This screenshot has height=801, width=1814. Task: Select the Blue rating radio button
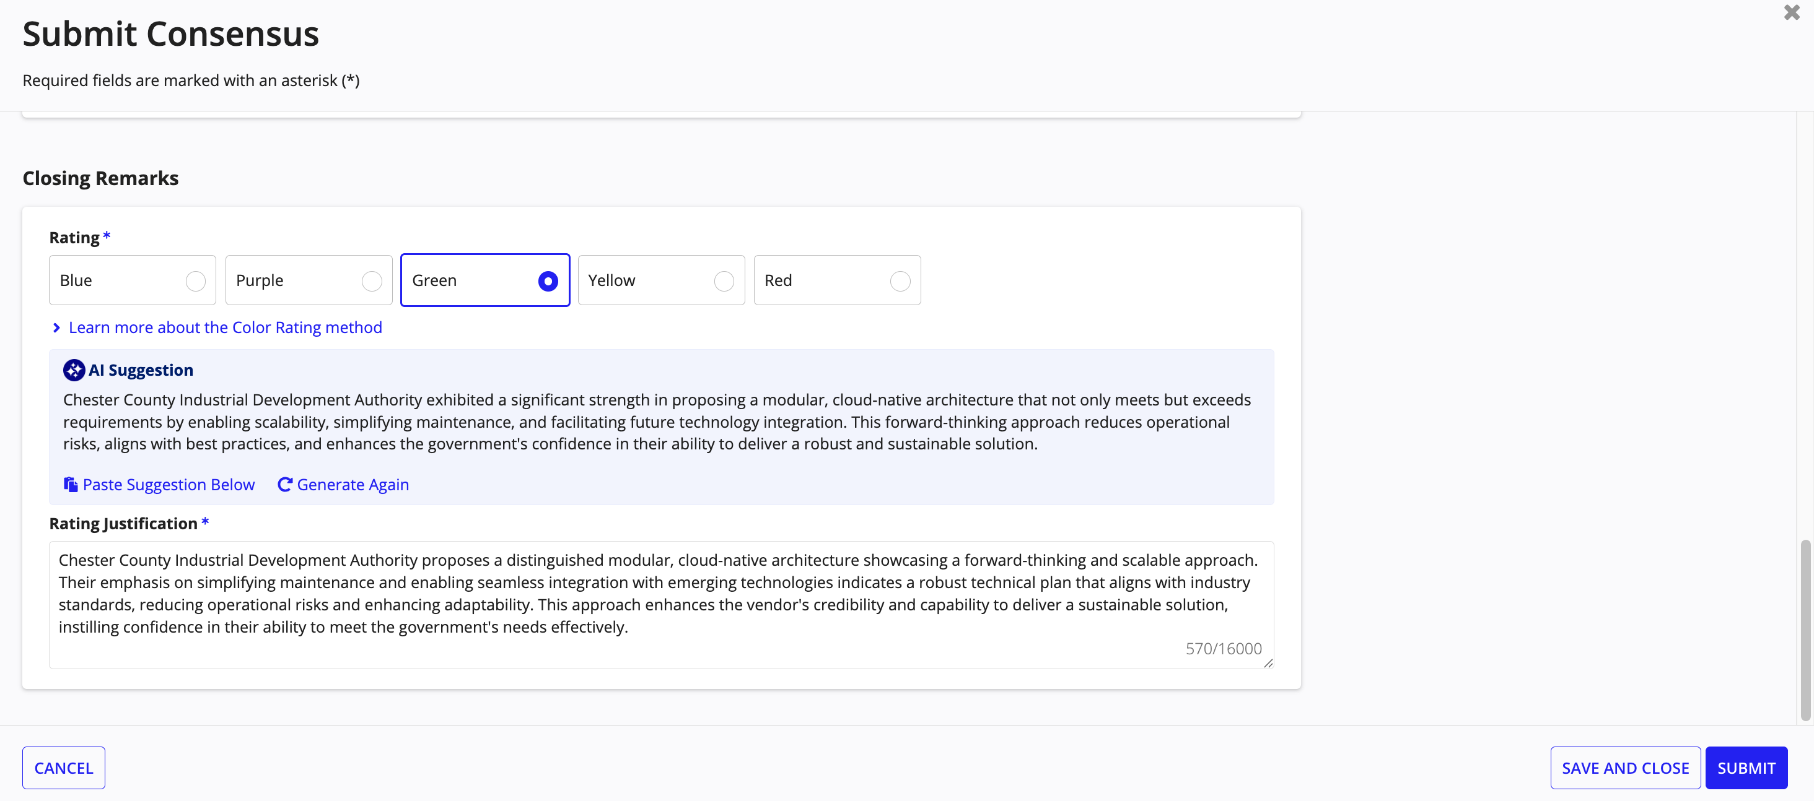click(x=196, y=281)
